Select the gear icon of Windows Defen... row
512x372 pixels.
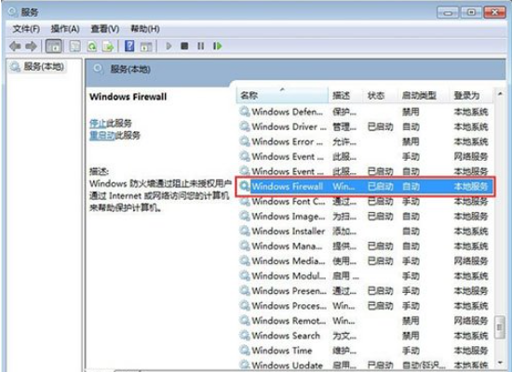pyautogui.click(x=245, y=112)
